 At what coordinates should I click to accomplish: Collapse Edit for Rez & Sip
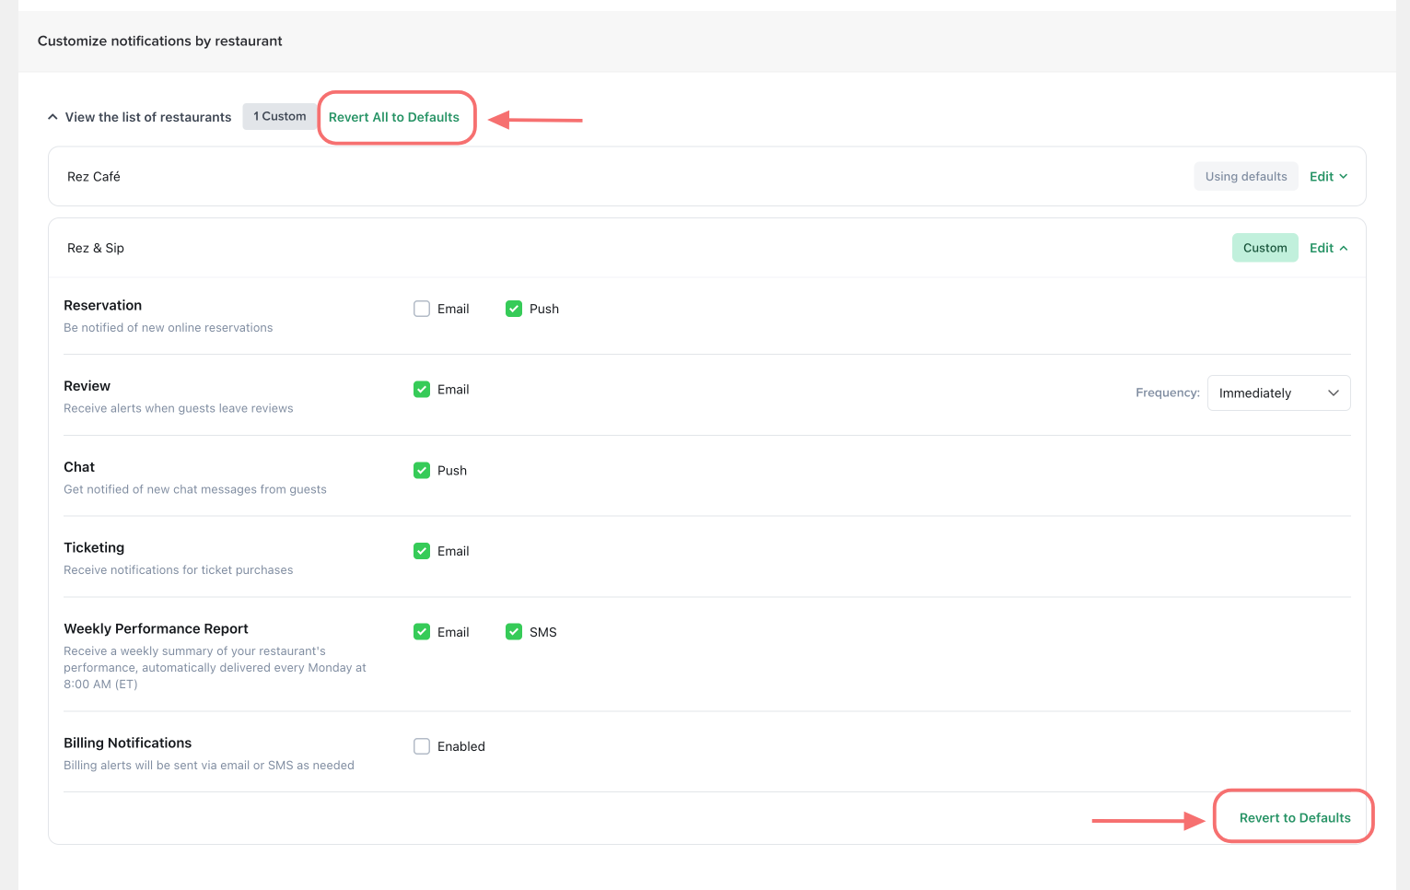click(x=1328, y=248)
